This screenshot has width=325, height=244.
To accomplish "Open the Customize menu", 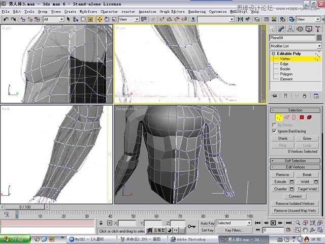I will [218, 12].
